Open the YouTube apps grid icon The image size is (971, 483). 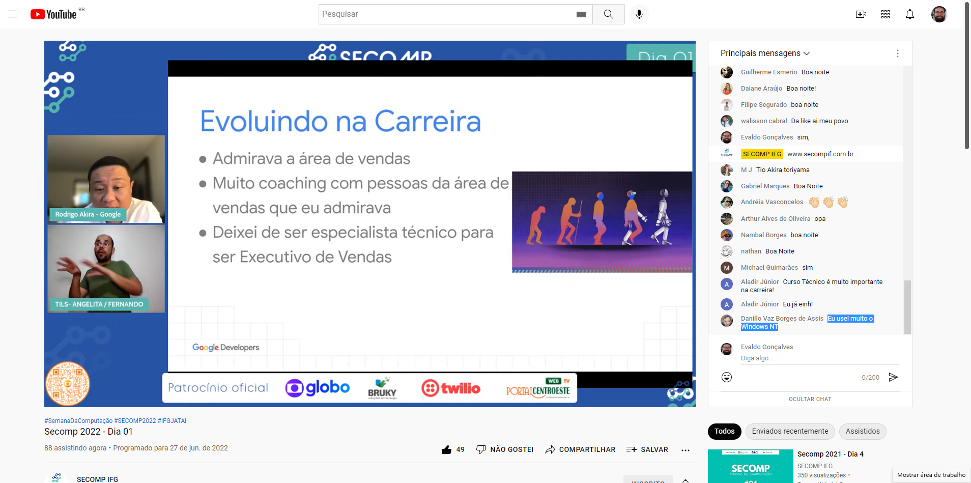[x=885, y=14]
